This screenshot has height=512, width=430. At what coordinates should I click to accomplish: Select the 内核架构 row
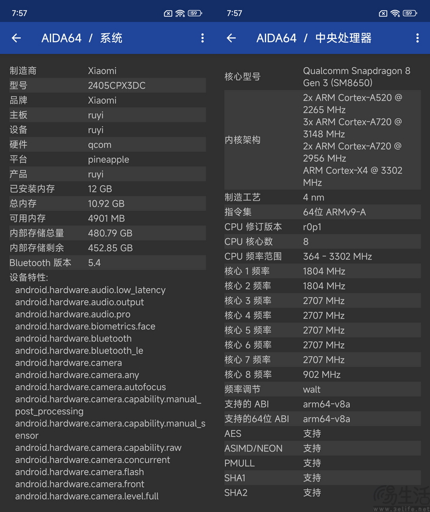[323, 139]
